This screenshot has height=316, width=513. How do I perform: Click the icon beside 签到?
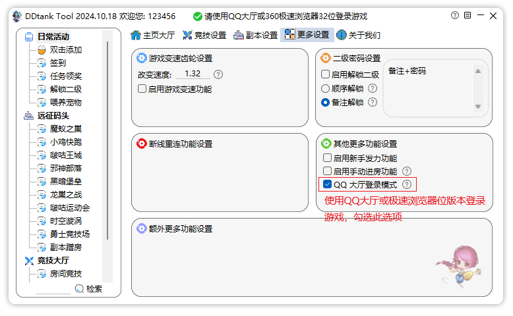[42, 63]
